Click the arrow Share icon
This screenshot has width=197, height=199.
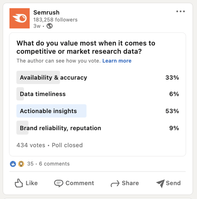click(115, 183)
